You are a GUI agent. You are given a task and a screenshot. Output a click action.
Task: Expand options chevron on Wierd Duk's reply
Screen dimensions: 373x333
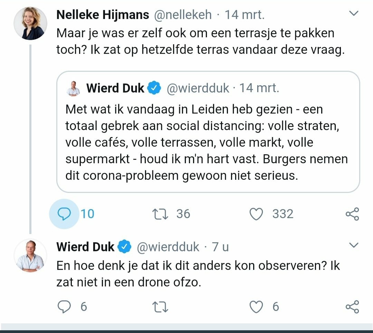click(x=354, y=245)
